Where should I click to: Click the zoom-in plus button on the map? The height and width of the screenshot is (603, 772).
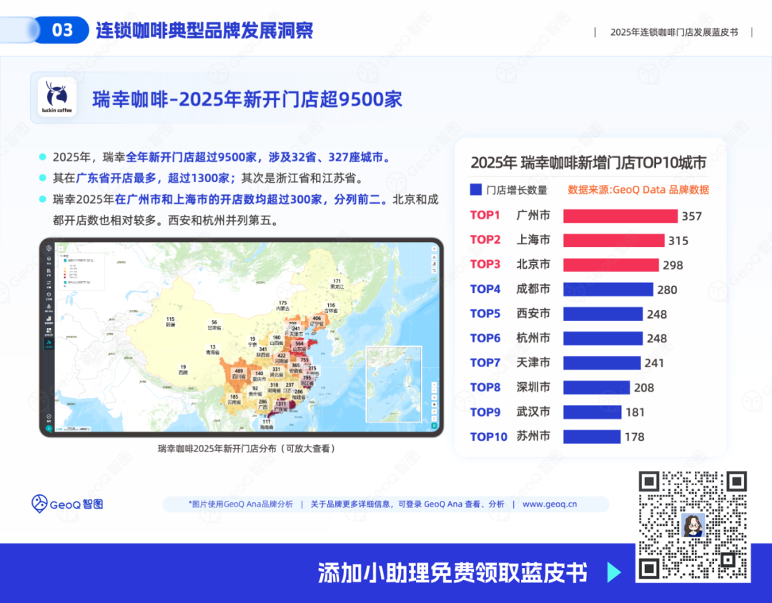(434, 385)
